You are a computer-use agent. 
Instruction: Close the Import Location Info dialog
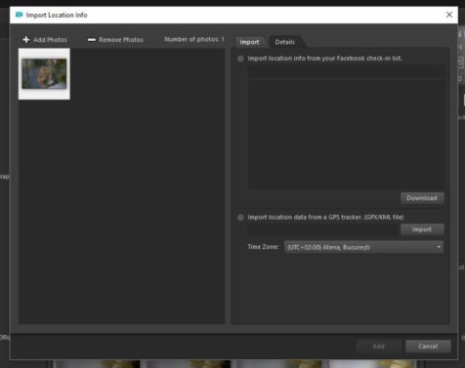point(449,15)
